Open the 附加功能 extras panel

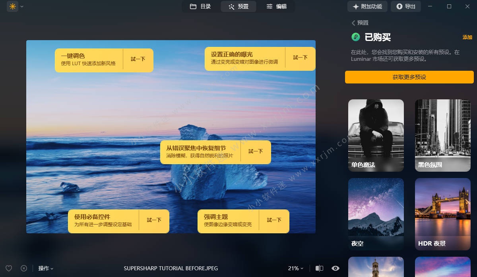pos(367,6)
